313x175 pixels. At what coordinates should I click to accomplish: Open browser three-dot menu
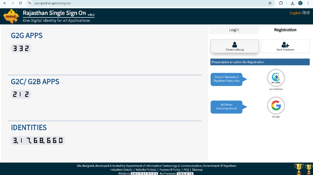pos(308,3)
